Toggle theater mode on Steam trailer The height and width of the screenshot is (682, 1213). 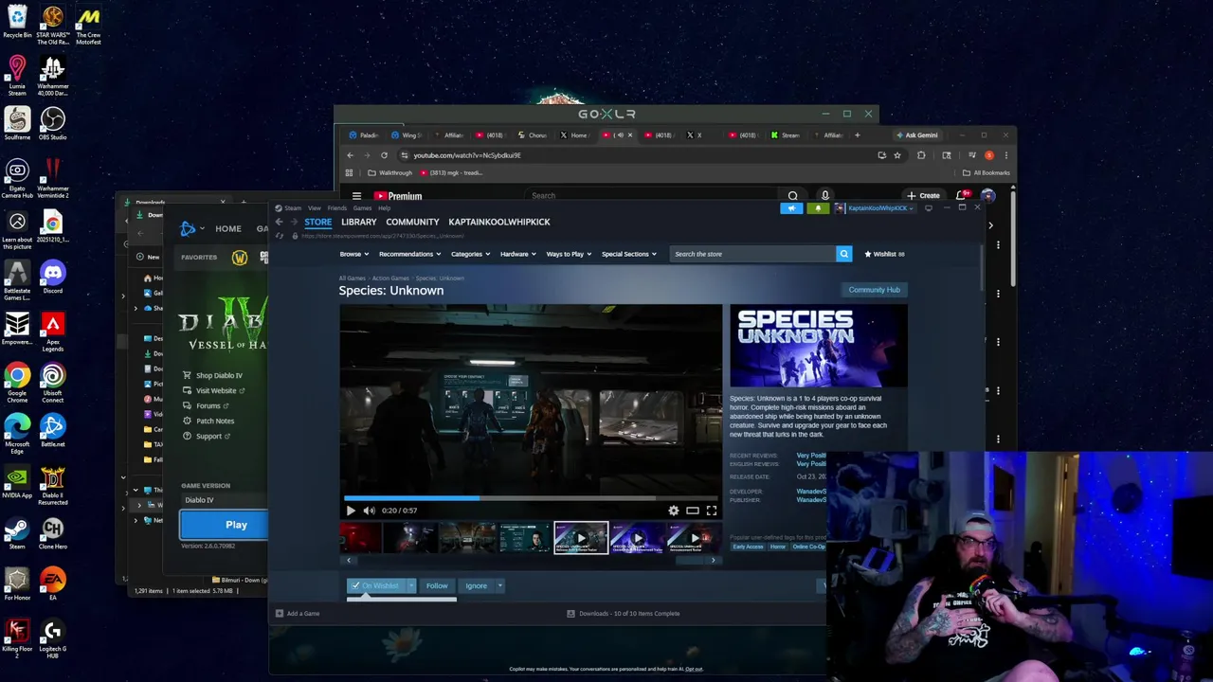pyautogui.click(x=693, y=511)
